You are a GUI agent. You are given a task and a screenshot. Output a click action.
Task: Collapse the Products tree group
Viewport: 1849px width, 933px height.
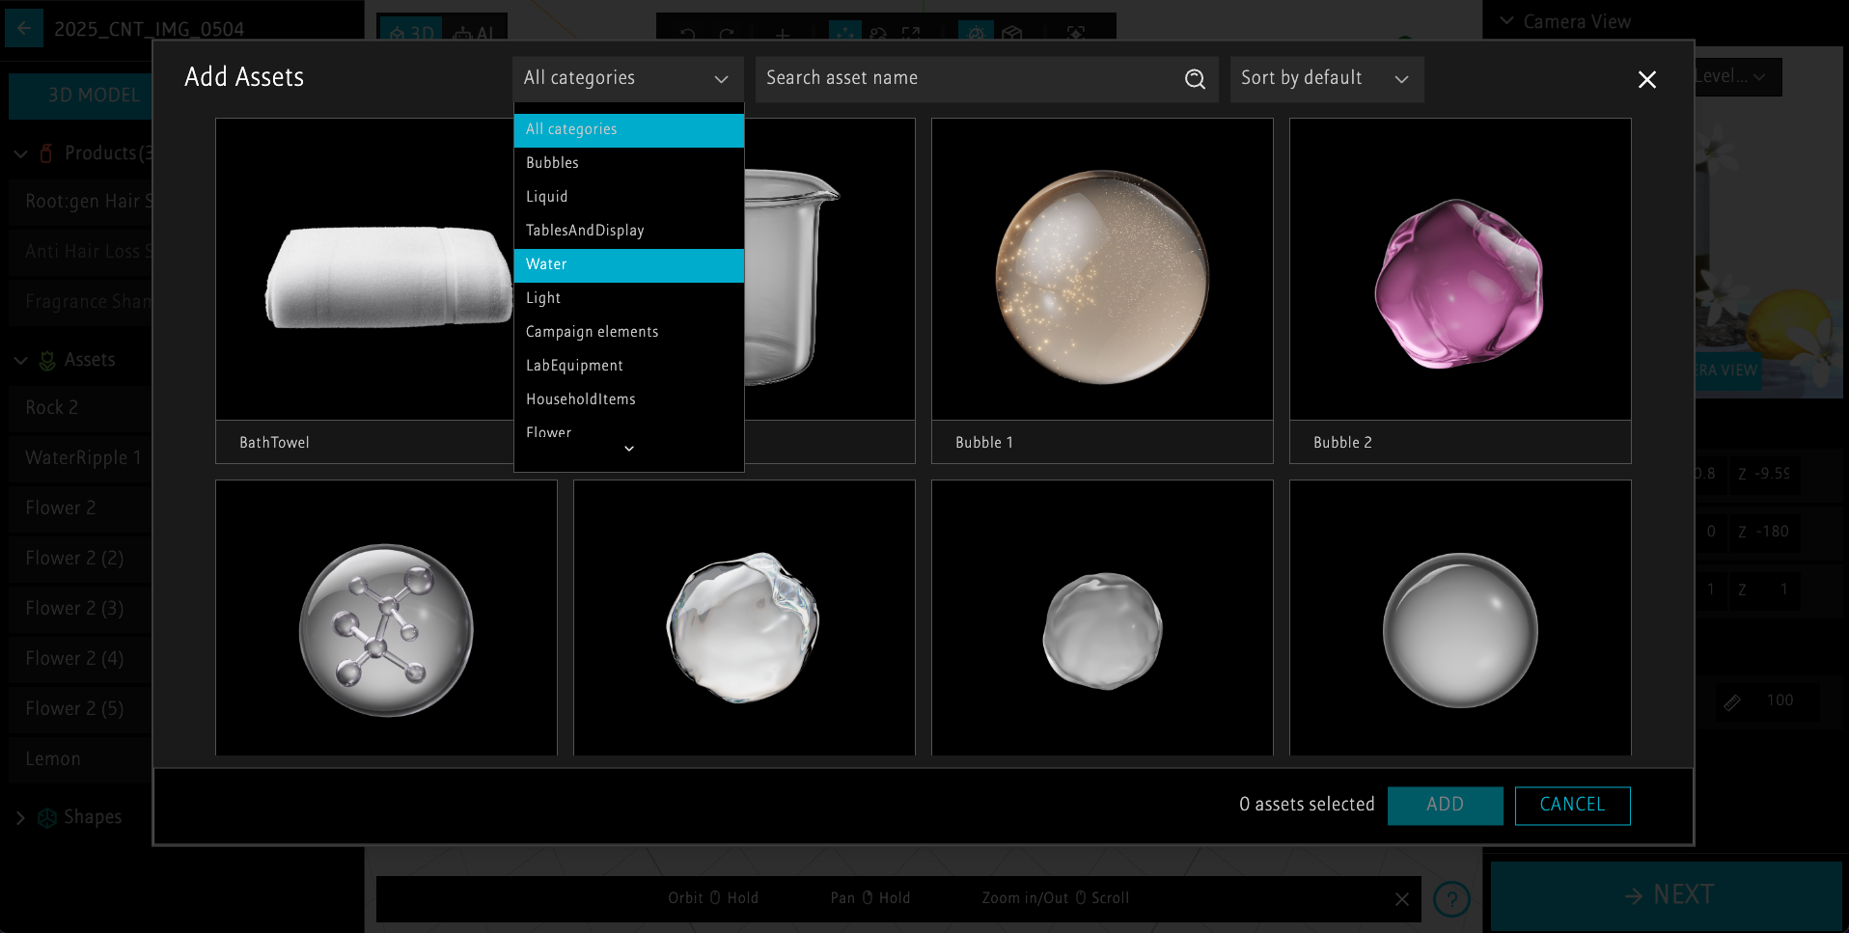click(20, 153)
